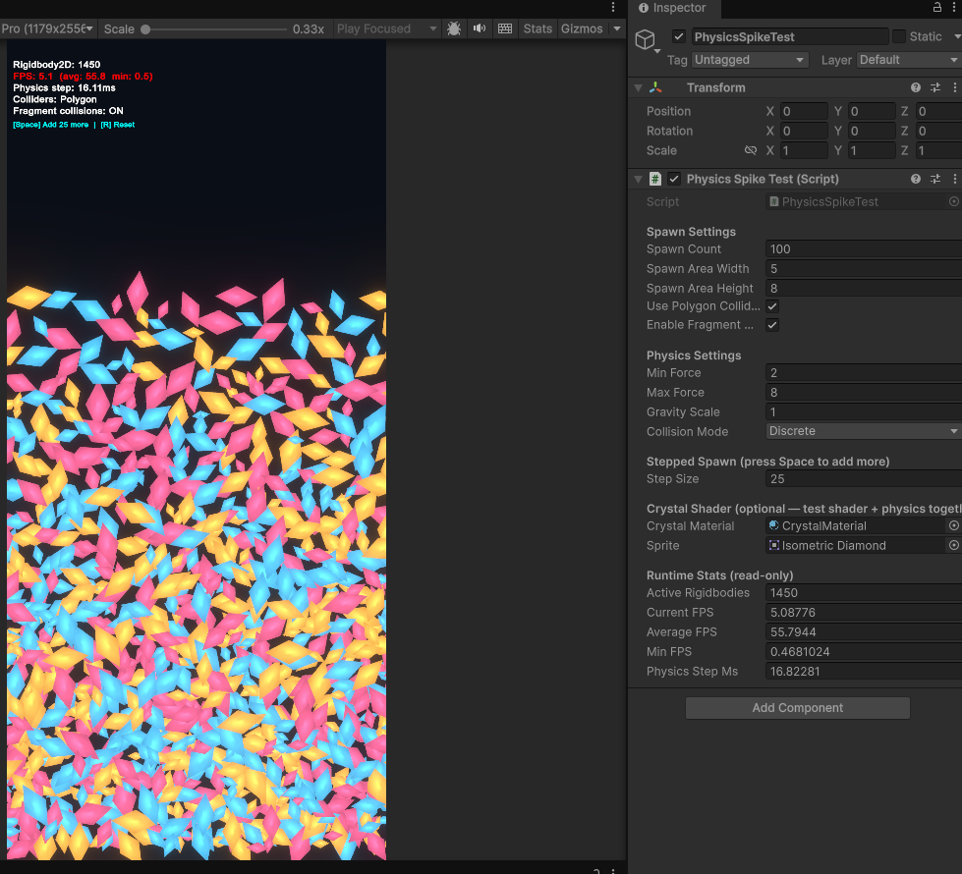This screenshot has width=962, height=874.
Task: Toggle the Stats overlay button
Action: (x=538, y=28)
